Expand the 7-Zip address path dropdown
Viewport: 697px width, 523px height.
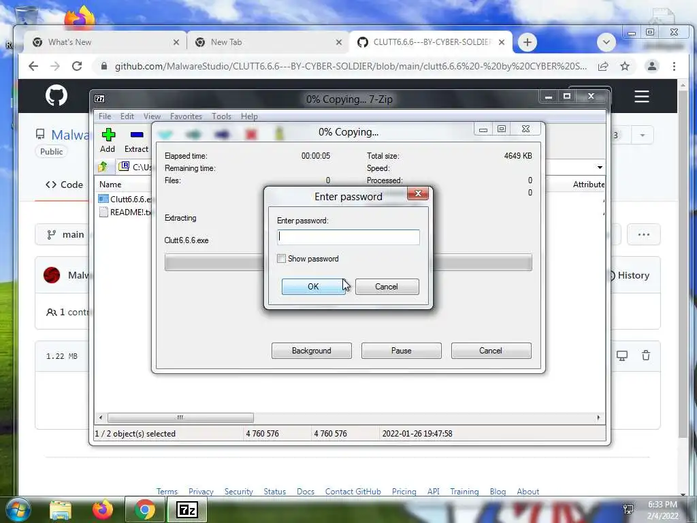[x=600, y=168]
